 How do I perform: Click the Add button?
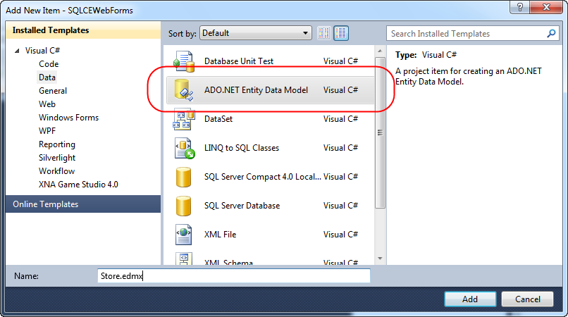[470, 299]
